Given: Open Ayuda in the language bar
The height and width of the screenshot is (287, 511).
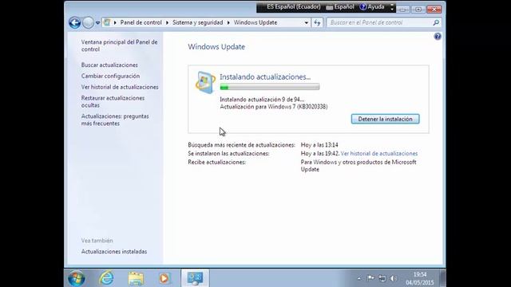Looking at the screenshot, I should coord(372,7).
